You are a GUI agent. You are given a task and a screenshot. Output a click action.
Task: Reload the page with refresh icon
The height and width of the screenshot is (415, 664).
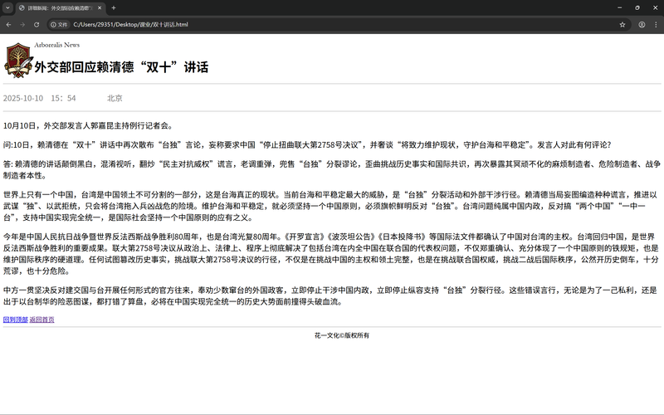click(x=38, y=25)
